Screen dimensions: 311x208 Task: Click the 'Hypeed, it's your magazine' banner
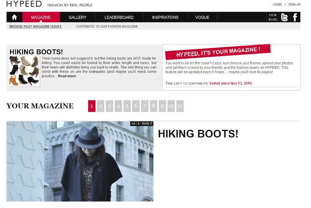tap(218, 52)
